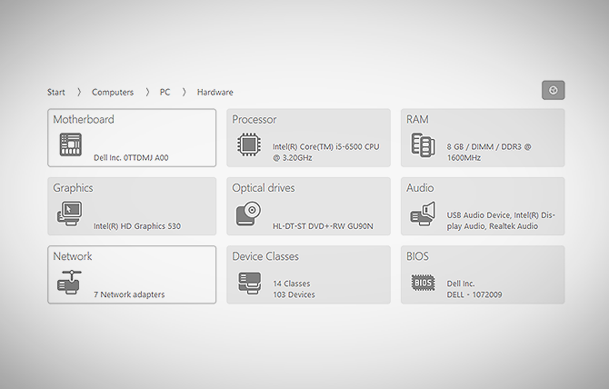Click the Optical drives disc icon
609x389 pixels.
(248, 214)
